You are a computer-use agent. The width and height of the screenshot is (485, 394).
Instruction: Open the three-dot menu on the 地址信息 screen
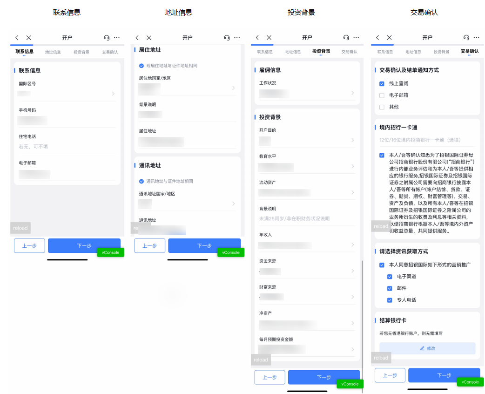(237, 38)
